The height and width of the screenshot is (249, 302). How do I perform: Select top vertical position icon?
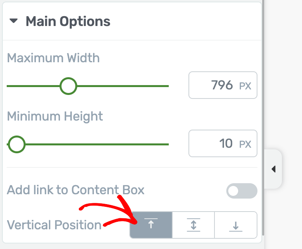151,225
